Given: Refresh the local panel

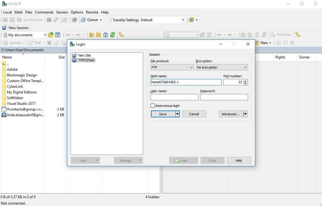Looking at the screenshot, I should pyautogui.click(x=112, y=35).
